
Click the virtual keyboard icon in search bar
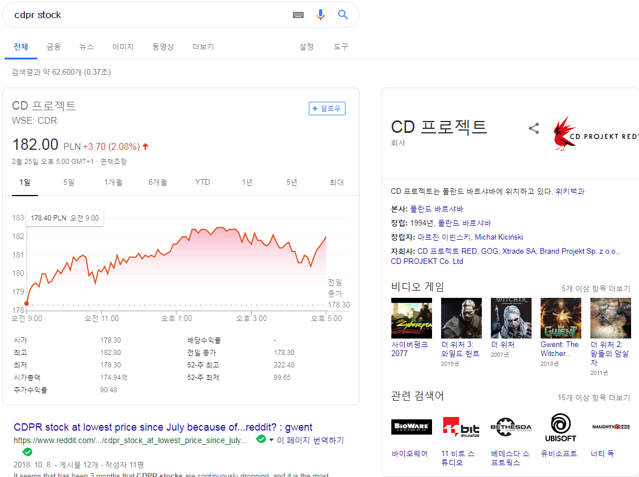coord(298,15)
